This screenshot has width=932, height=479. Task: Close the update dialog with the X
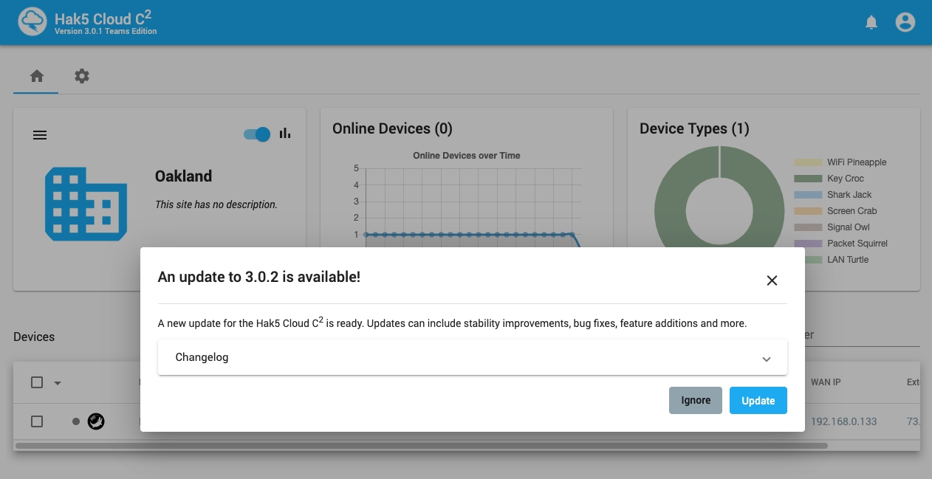tap(772, 280)
